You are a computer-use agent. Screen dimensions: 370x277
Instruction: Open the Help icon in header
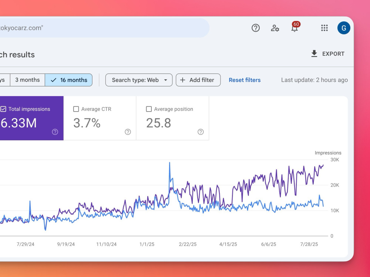coord(256,28)
